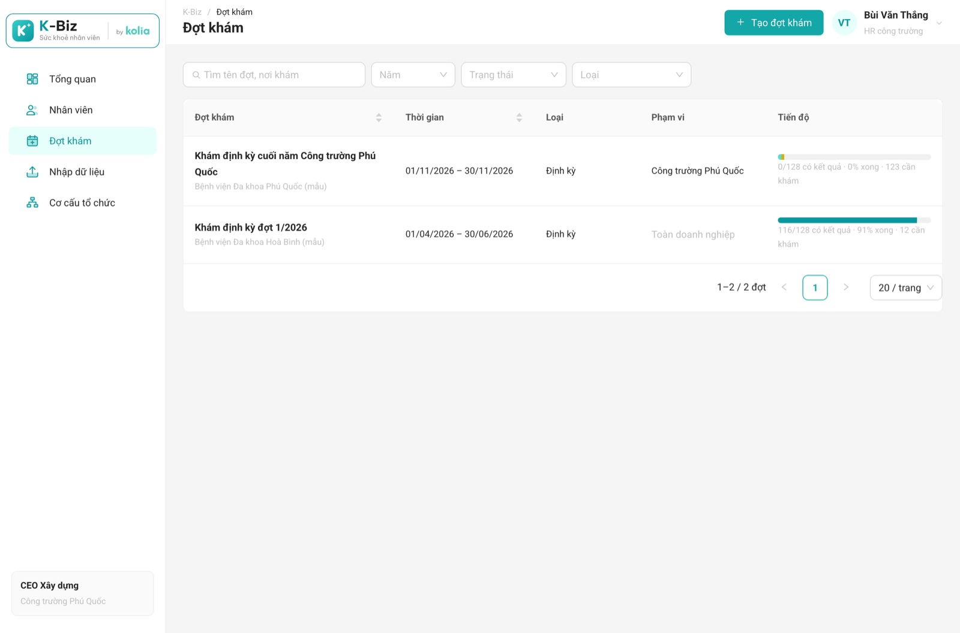Click the Nhân viên person icon
Viewport: 960px width, 633px height.
tap(32, 110)
